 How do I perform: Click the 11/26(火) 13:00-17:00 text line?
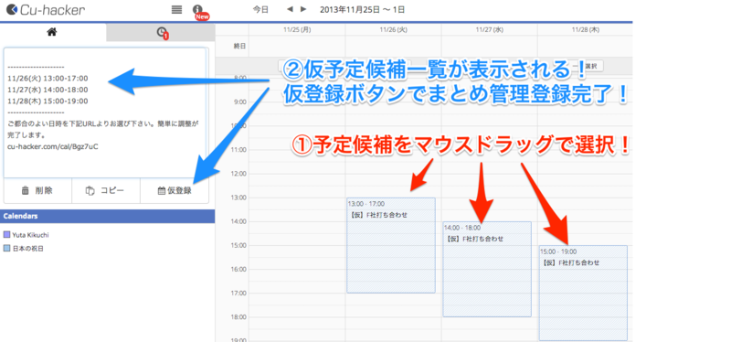pyautogui.click(x=48, y=78)
